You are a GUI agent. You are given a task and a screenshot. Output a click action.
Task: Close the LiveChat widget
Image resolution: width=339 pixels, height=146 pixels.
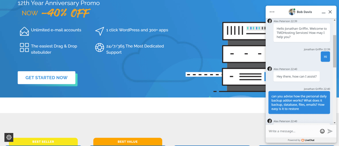330,12
